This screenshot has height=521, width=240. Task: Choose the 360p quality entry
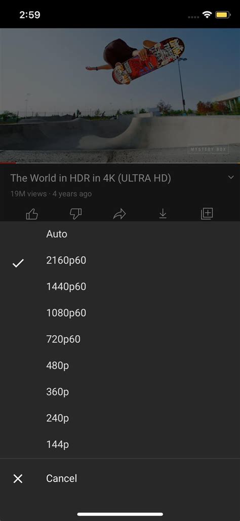pos(120,392)
